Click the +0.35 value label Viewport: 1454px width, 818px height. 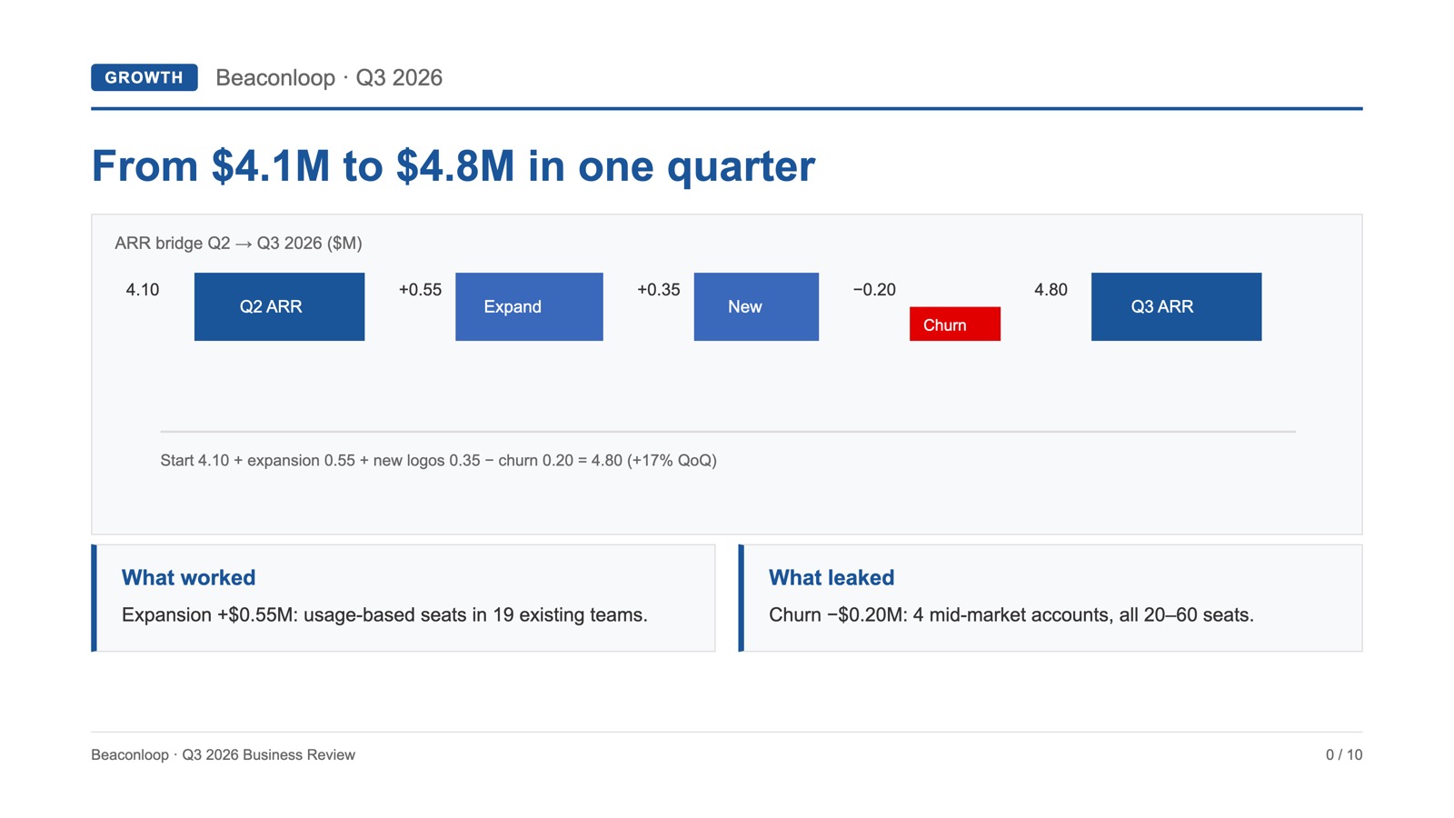(x=659, y=290)
